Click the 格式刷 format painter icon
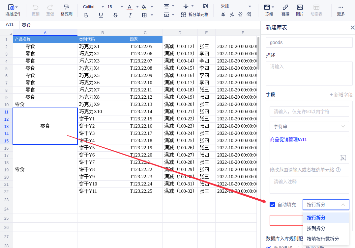This screenshot has width=355, height=248. click(66, 7)
